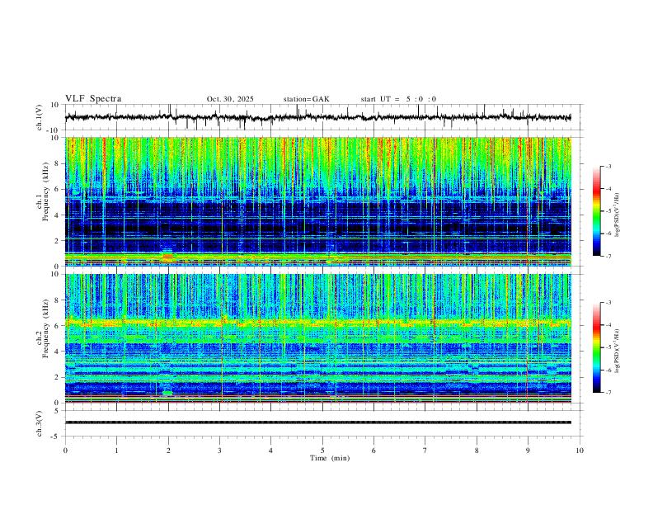Click the ch.3 flat black signal band

pos(318,422)
